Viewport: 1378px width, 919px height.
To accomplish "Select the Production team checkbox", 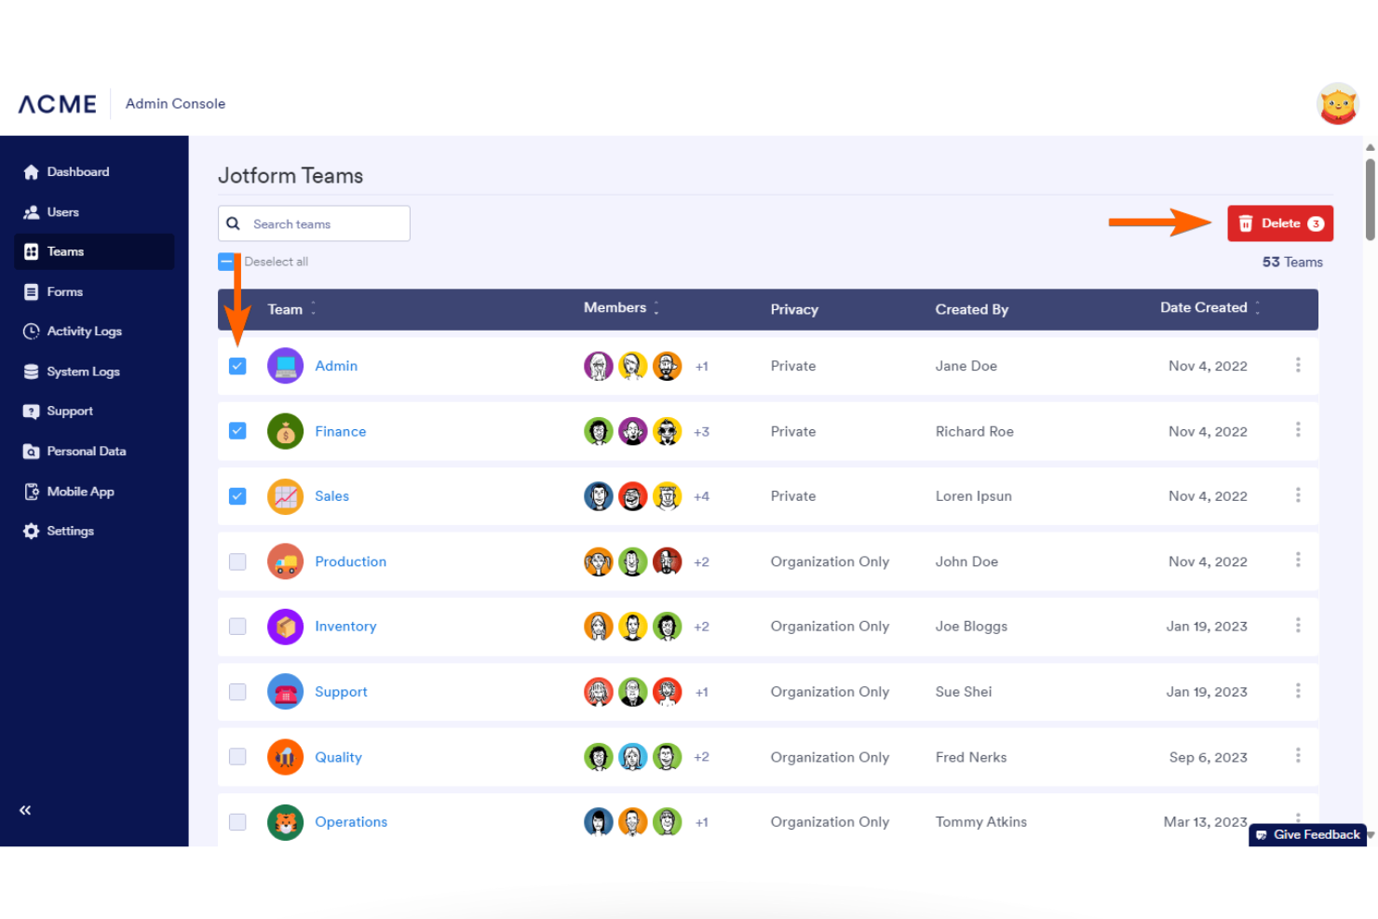I will click(237, 561).
